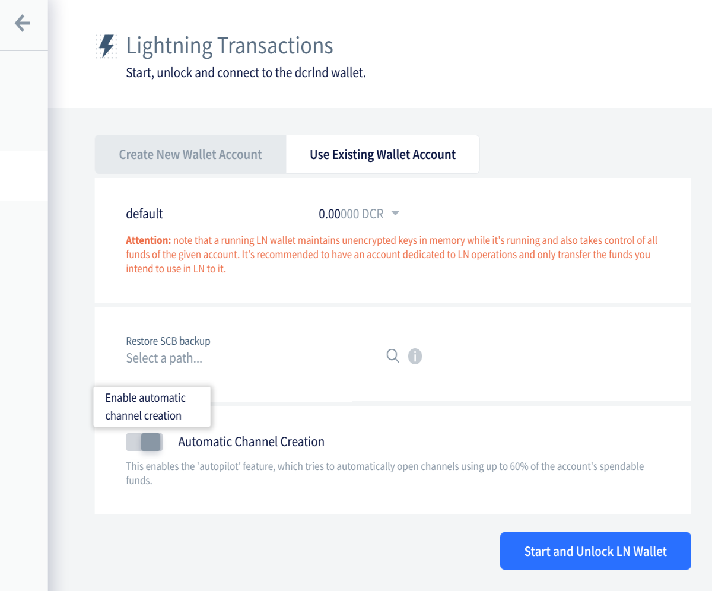Toggle the Automatic Channel Creation switch
The image size is (712, 591).
144,442
